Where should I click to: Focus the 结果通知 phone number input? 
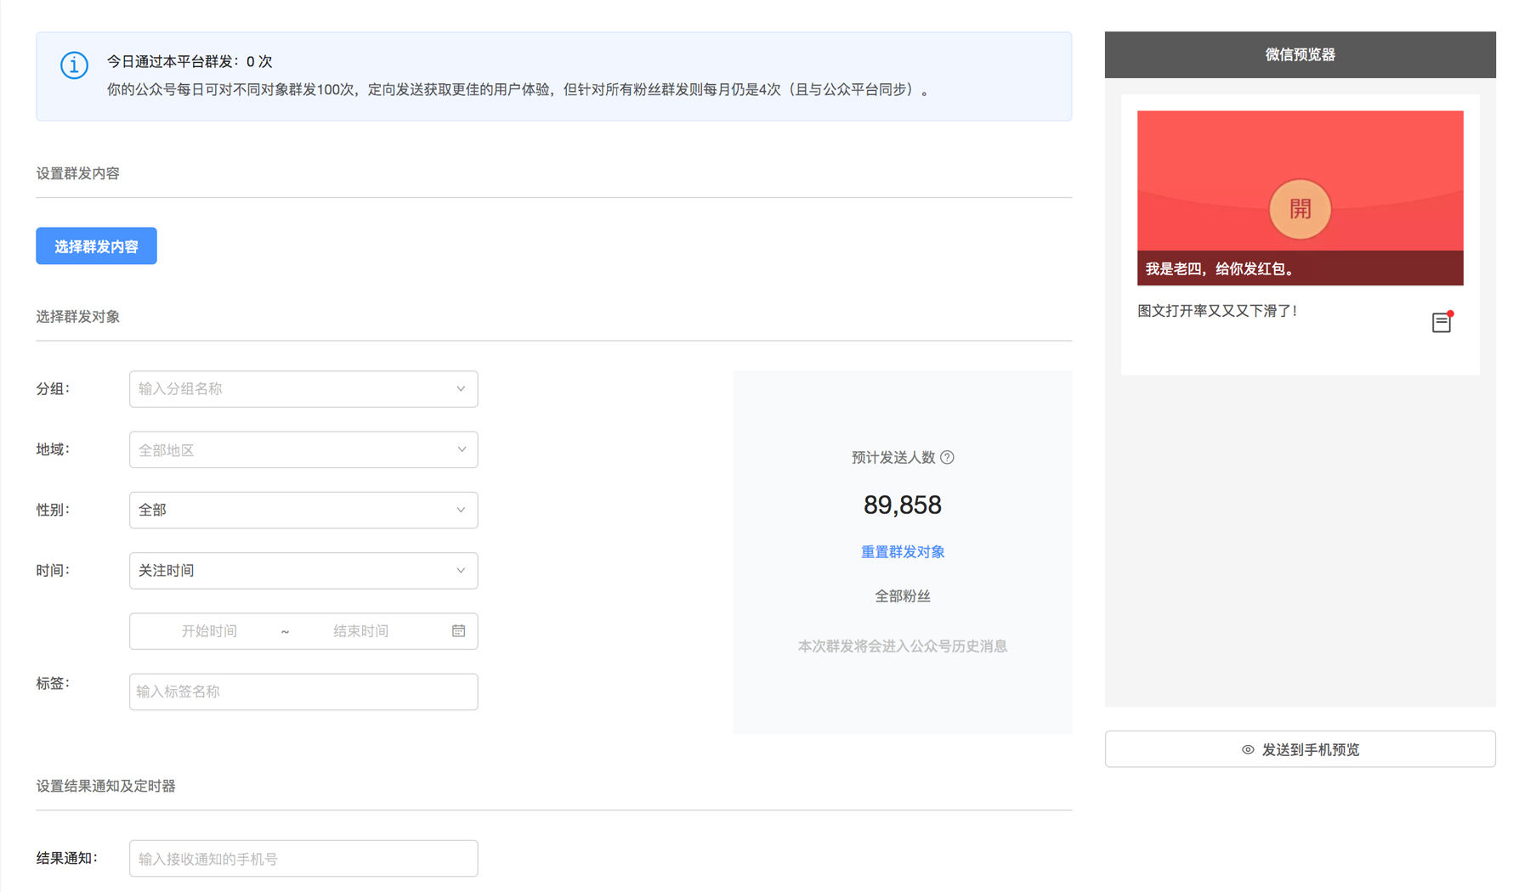[x=303, y=858]
